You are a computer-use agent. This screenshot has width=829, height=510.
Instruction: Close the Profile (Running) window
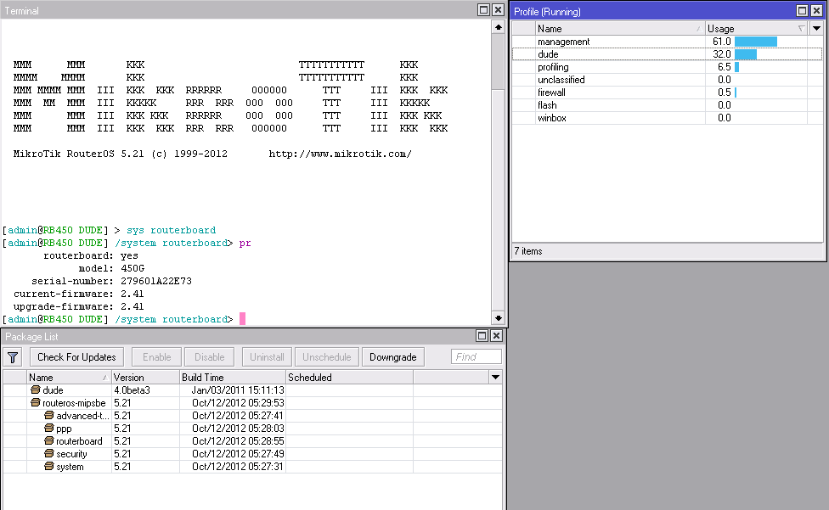pyautogui.click(x=817, y=10)
